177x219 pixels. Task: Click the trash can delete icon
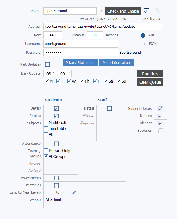click(157, 11)
